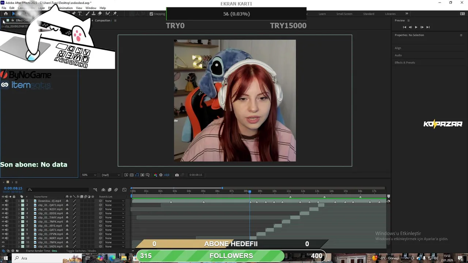Mute audio of layer 3
Image resolution: width=468 pixels, height=263 pixels.
(x=7, y=209)
